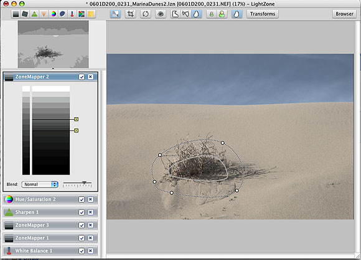Uncheck White Balance 1 tool
This screenshot has width=361, height=260.
click(82, 251)
